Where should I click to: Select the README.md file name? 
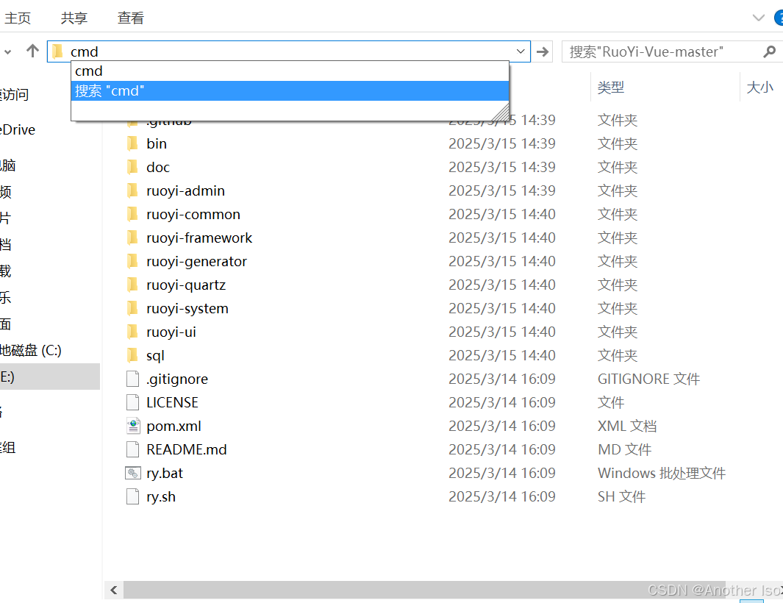point(186,449)
